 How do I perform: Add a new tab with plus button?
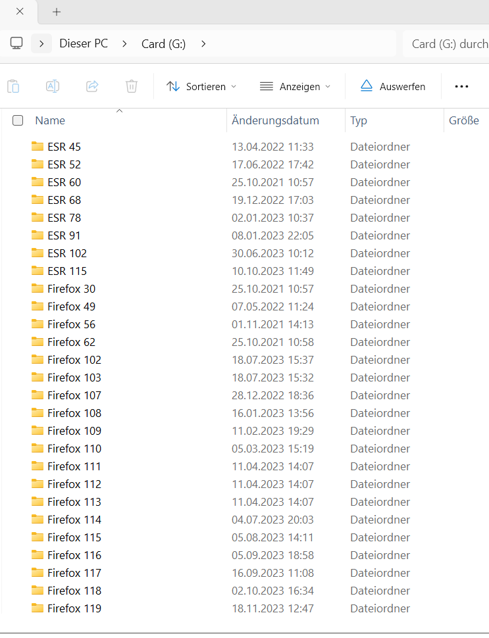pyautogui.click(x=57, y=12)
